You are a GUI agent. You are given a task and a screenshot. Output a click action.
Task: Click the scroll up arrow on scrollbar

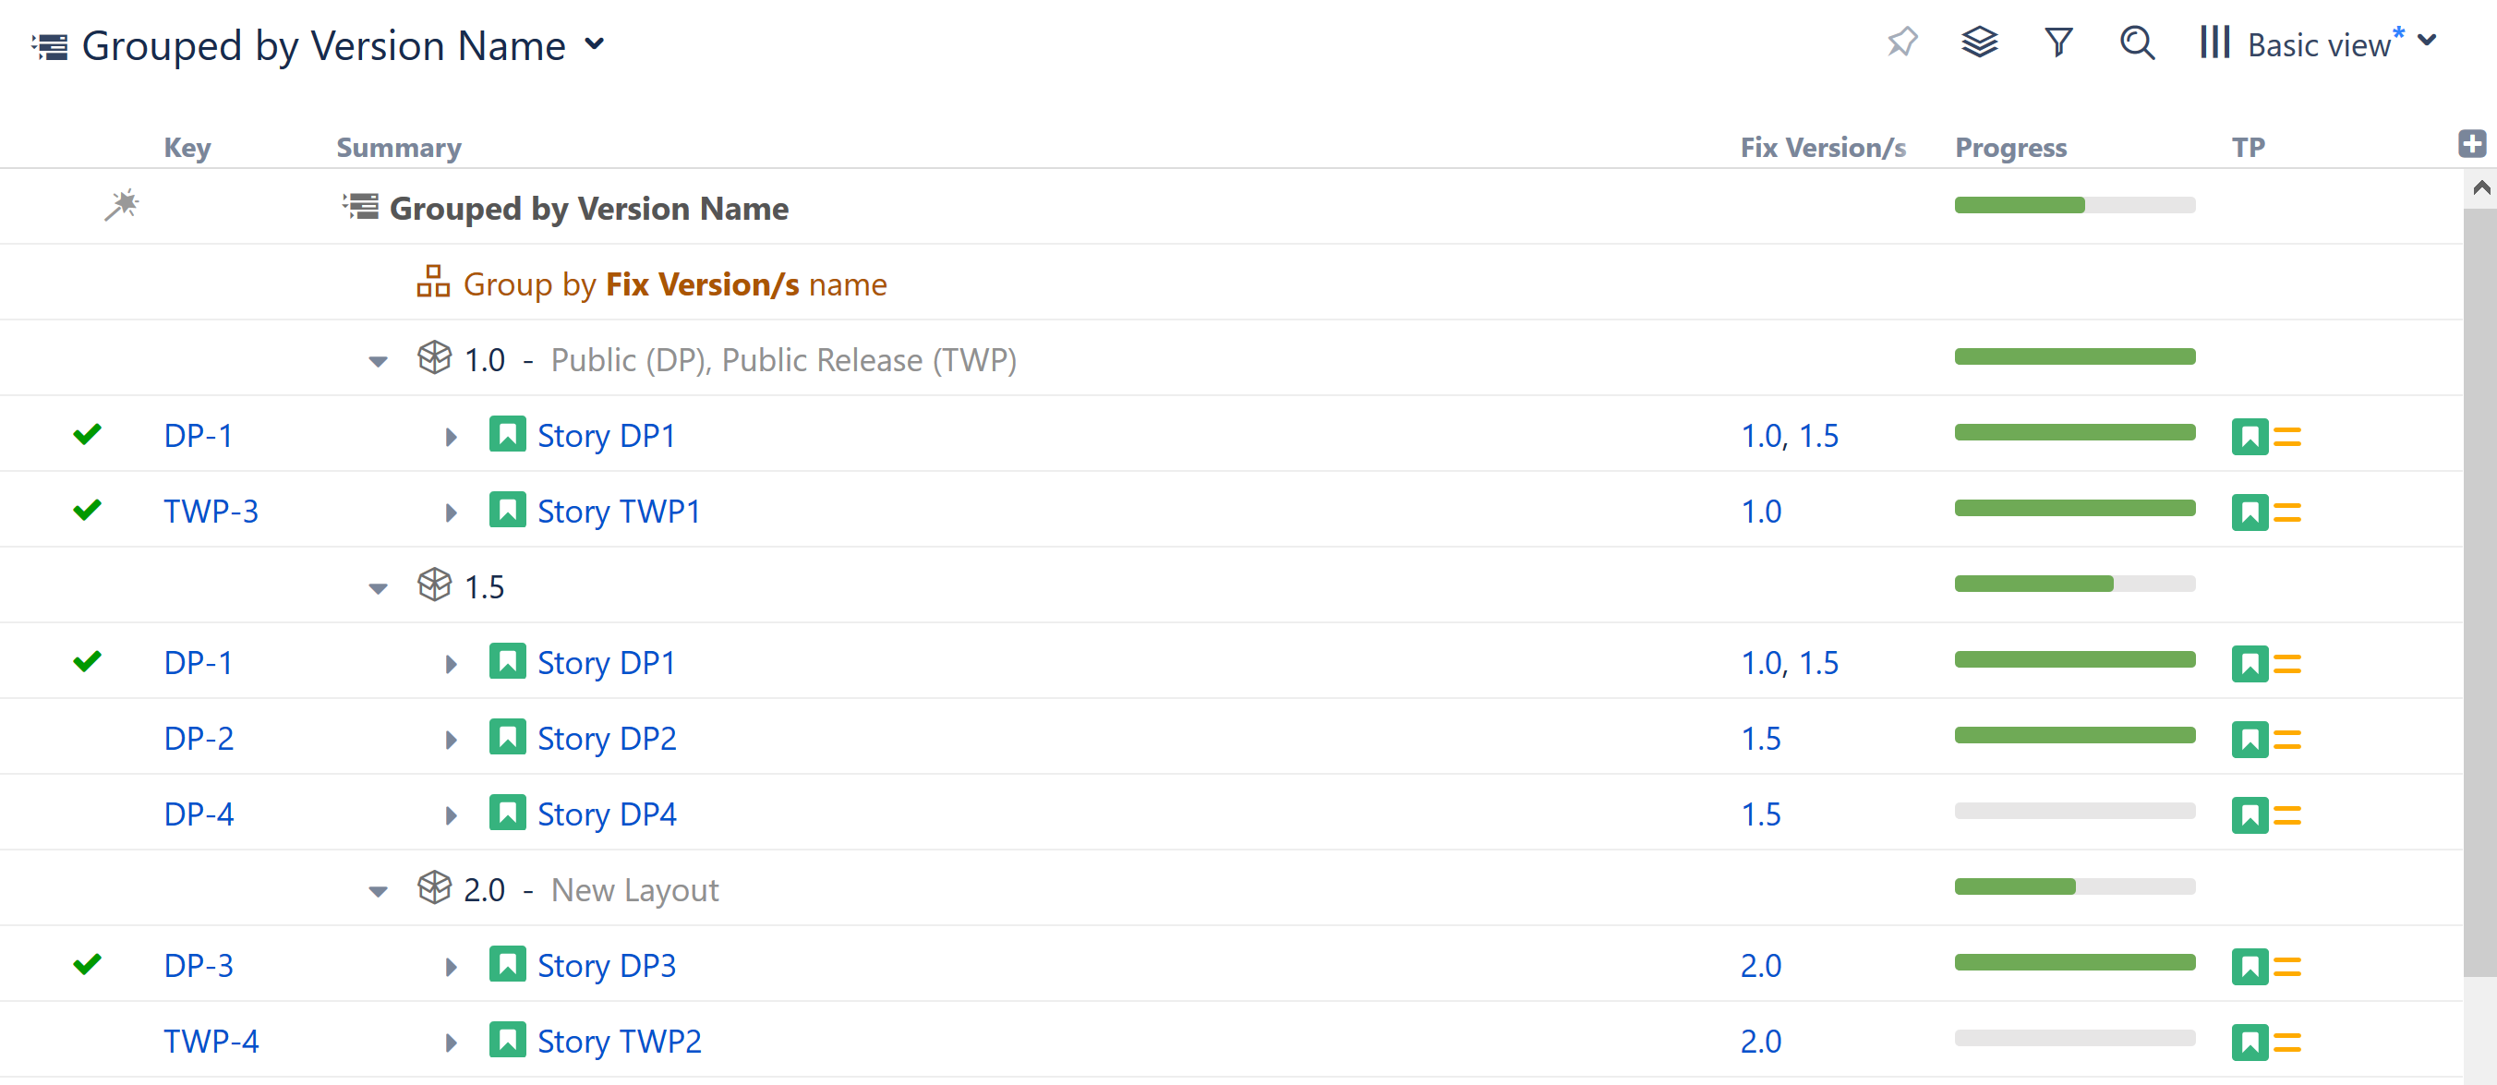pyautogui.click(x=2480, y=188)
